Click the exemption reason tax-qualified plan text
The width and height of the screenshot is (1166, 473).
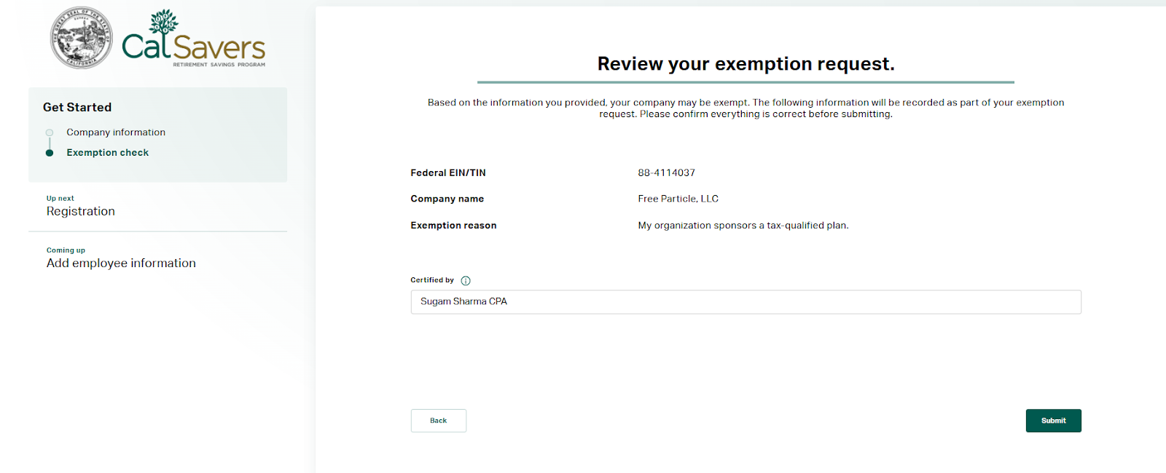coord(743,226)
